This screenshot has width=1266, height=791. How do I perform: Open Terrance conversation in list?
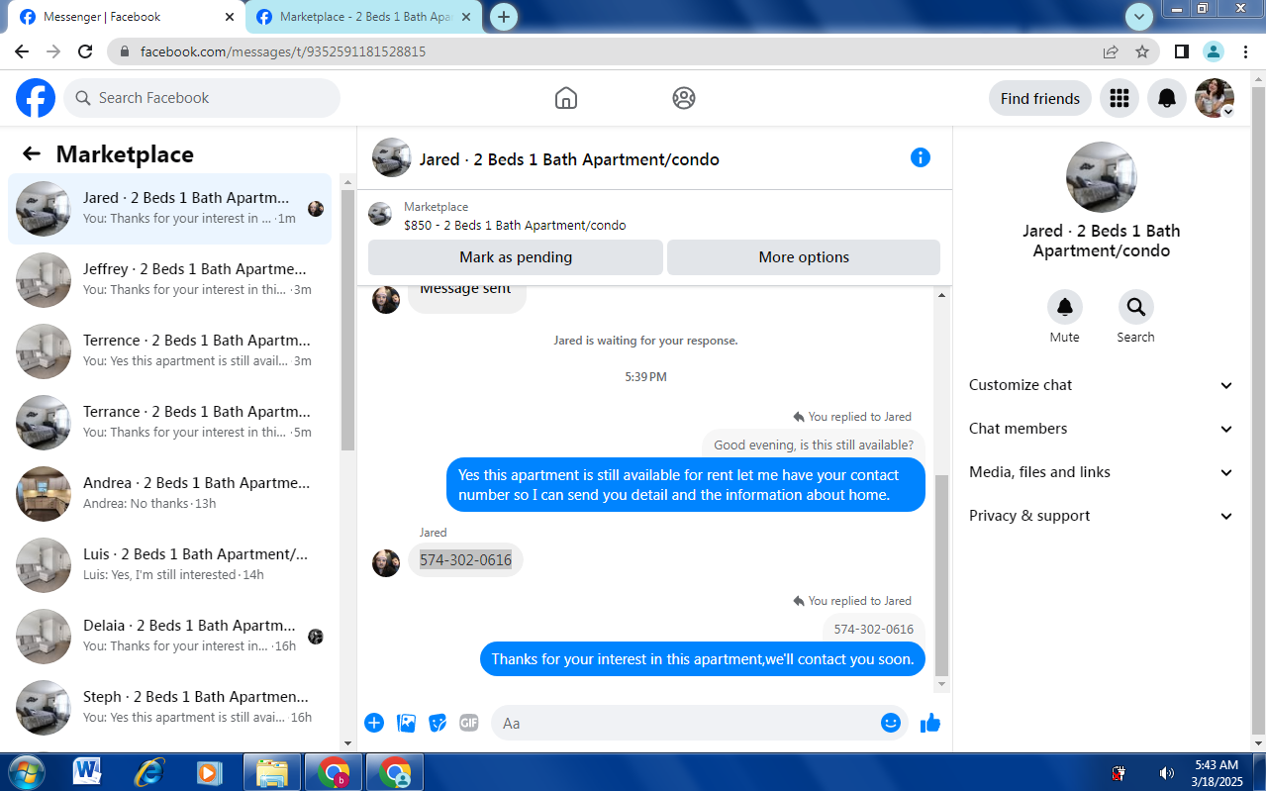pos(169,422)
